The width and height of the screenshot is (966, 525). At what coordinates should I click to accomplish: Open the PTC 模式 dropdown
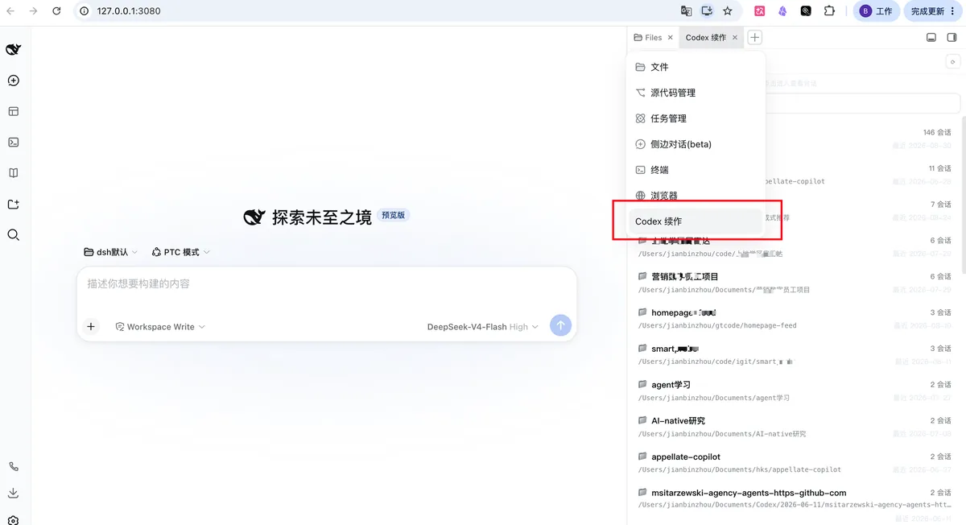click(x=181, y=252)
